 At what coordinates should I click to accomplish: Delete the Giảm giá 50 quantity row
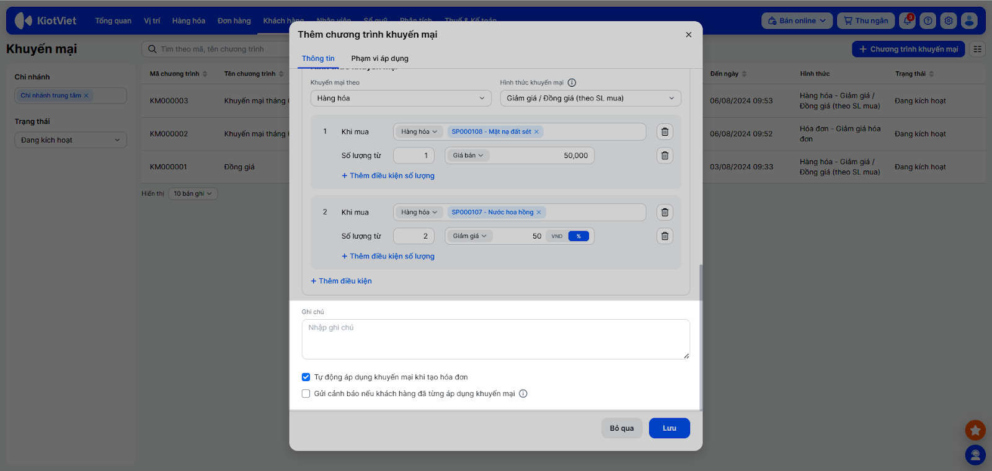665,236
